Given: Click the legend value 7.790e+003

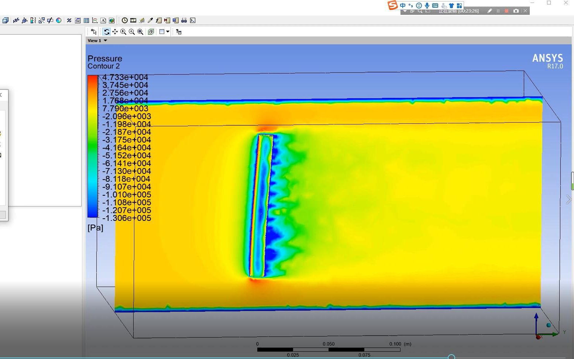Looking at the screenshot, I should coord(125,109).
